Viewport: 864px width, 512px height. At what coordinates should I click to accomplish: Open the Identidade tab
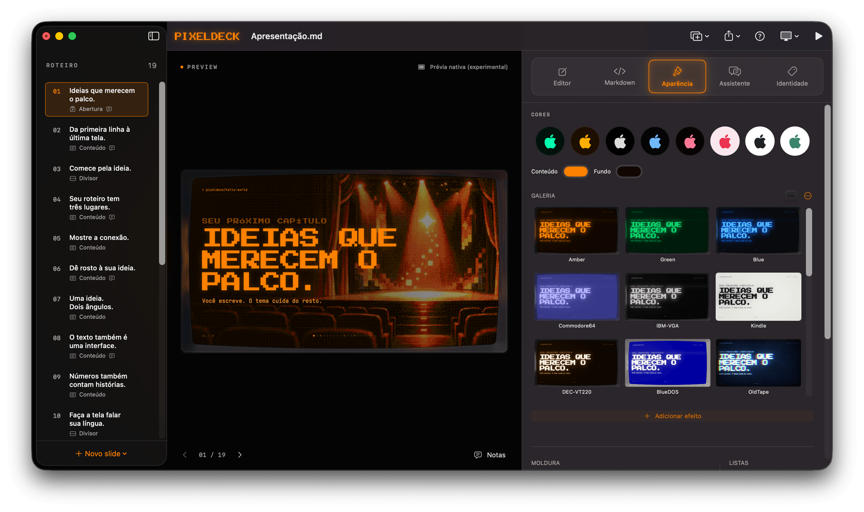(792, 77)
